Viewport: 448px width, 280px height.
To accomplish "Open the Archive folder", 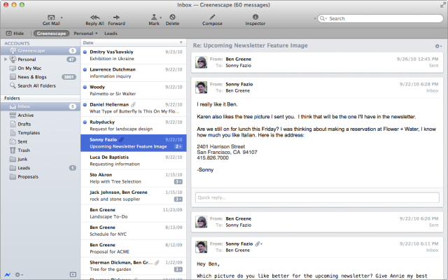I will tap(41, 115).
